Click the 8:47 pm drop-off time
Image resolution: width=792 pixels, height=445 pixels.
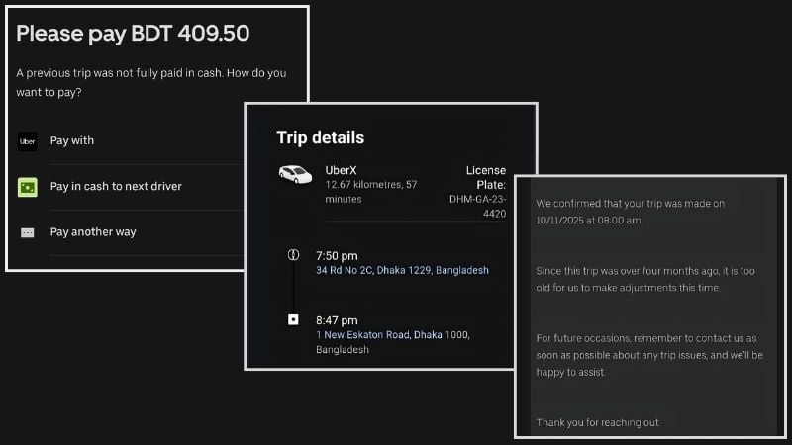click(x=336, y=320)
